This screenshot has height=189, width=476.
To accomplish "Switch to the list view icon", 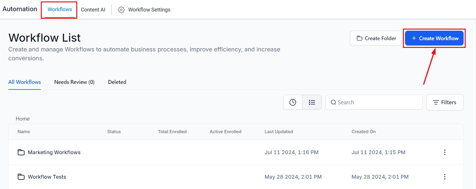I will click(312, 102).
